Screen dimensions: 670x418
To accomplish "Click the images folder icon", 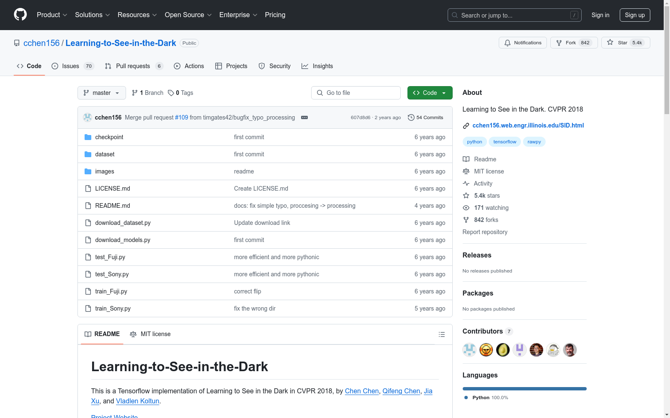I will 88,171.
